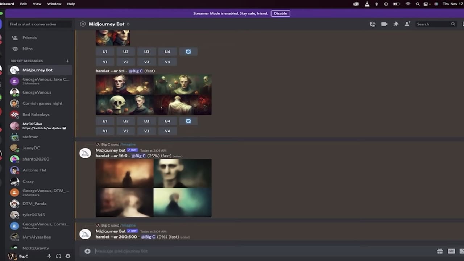Create variation V1 under hamlet --ar 5:1
The height and width of the screenshot is (261, 464).
point(105,131)
